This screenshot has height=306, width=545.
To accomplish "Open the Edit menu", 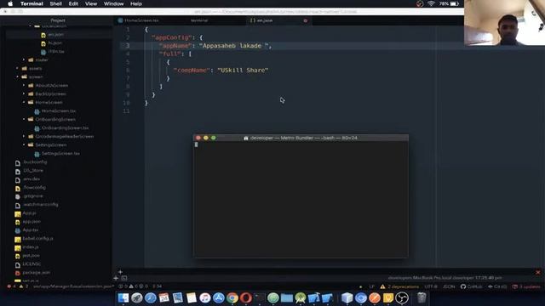I will (x=73, y=3).
